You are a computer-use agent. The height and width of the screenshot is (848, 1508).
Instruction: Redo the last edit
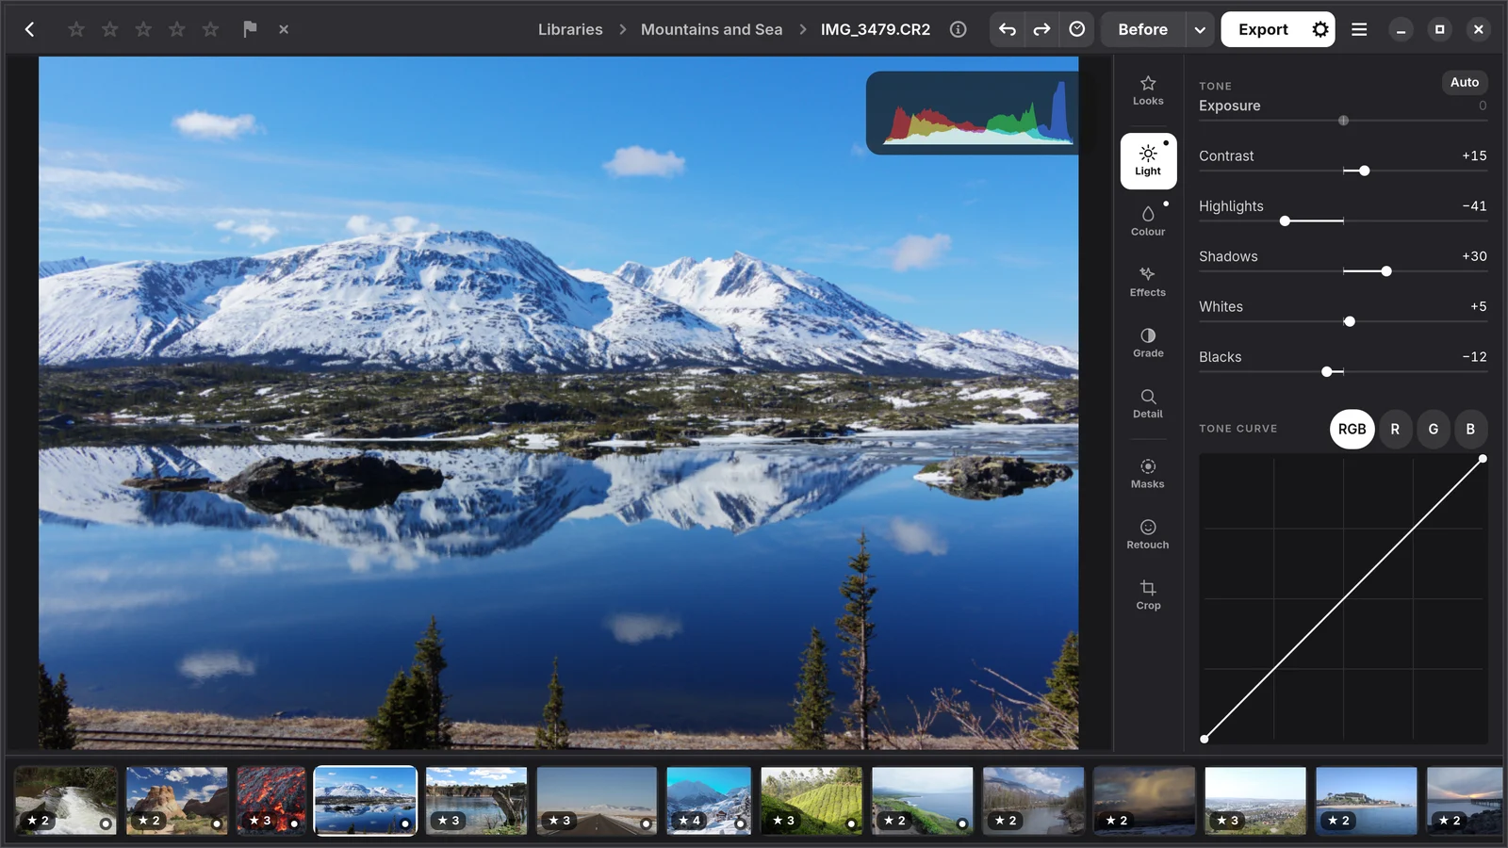point(1041,29)
